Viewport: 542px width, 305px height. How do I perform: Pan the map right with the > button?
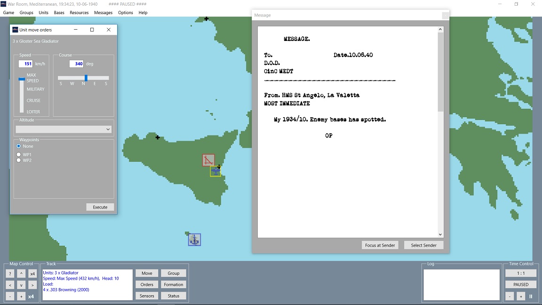click(x=32, y=285)
